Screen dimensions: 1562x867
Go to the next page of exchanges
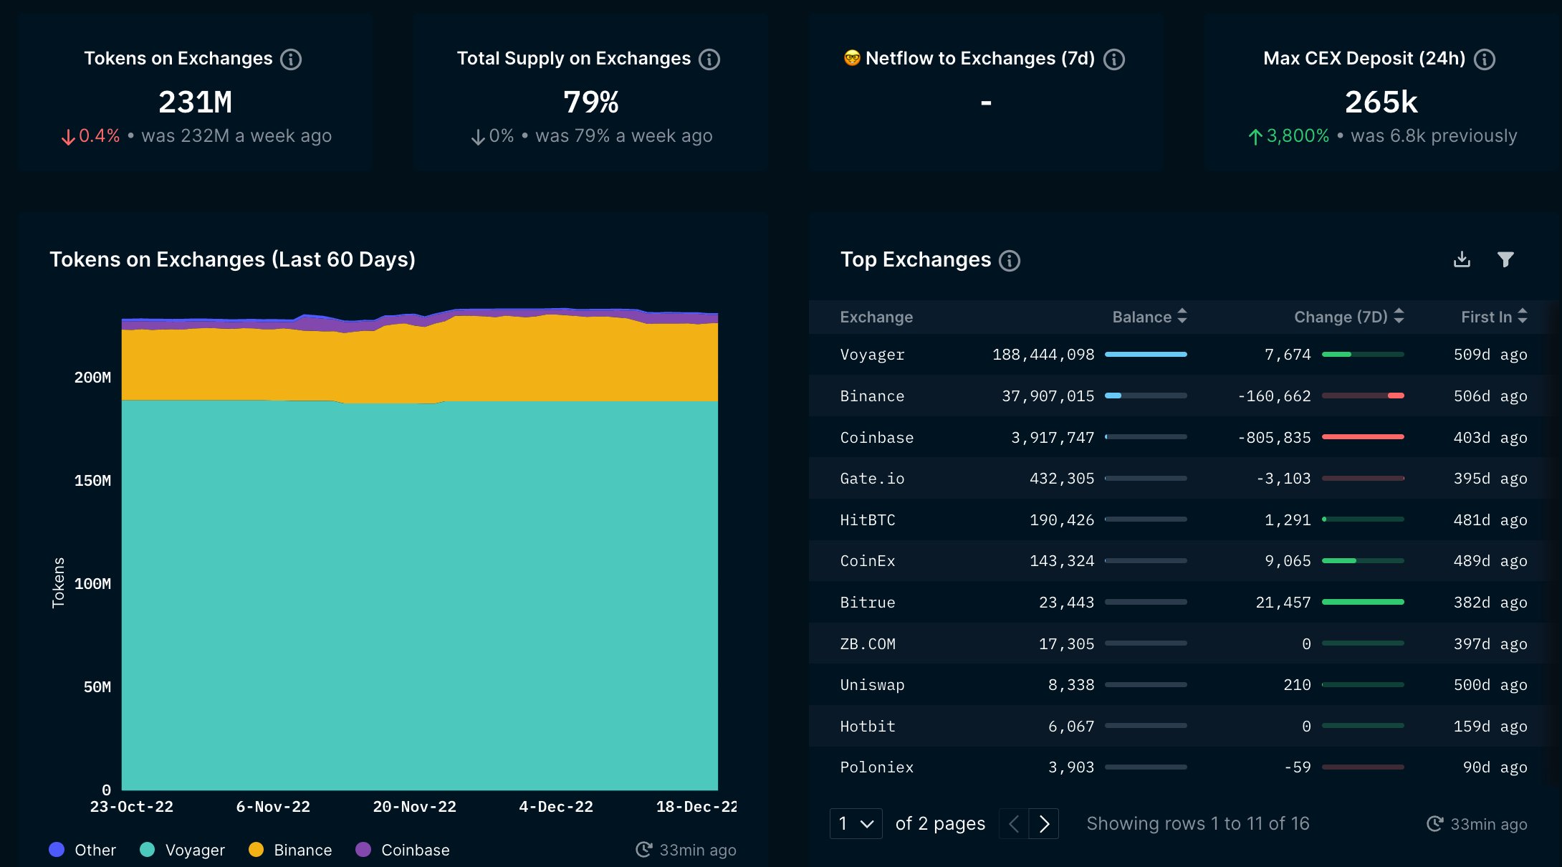click(x=1045, y=824)
